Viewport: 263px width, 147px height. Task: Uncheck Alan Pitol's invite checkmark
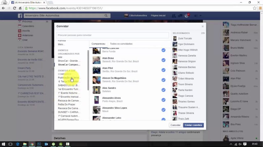coord(163,70)
